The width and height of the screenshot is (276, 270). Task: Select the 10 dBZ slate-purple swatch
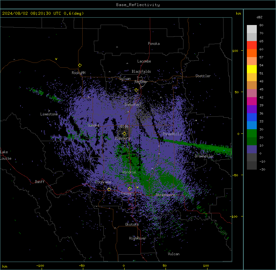coord(252,149)
